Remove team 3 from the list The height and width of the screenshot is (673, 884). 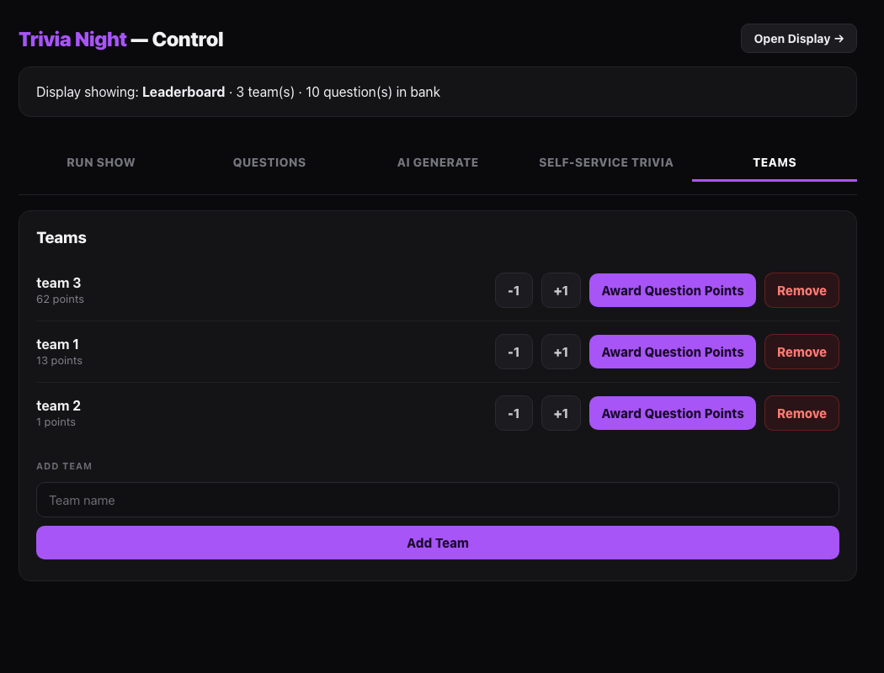(x=801, y=290)
